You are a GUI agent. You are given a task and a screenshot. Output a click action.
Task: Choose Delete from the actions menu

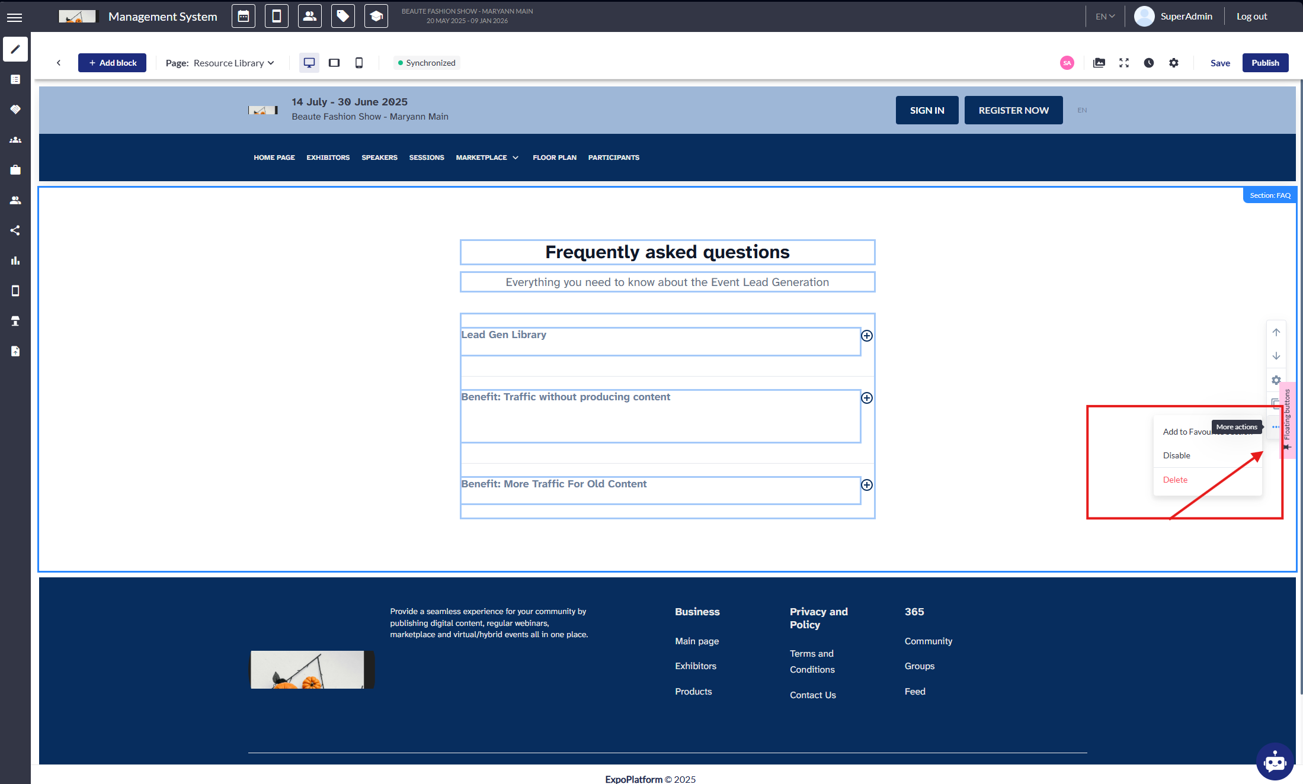click(1208, 480)
